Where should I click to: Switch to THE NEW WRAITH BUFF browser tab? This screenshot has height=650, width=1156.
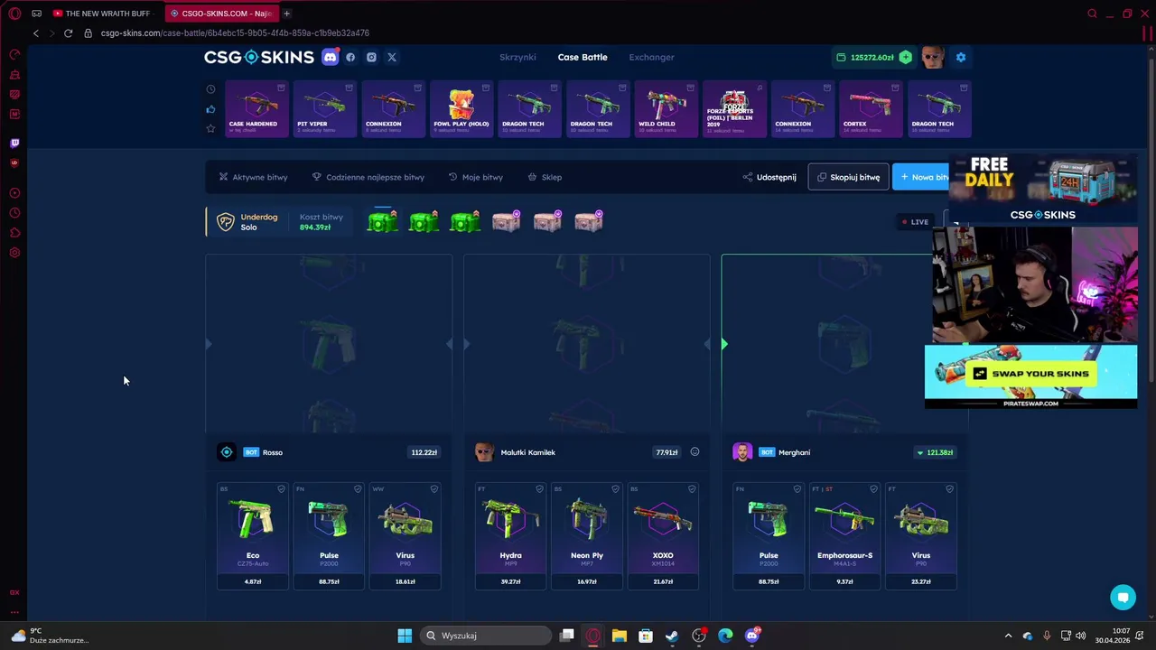(103, 14)
